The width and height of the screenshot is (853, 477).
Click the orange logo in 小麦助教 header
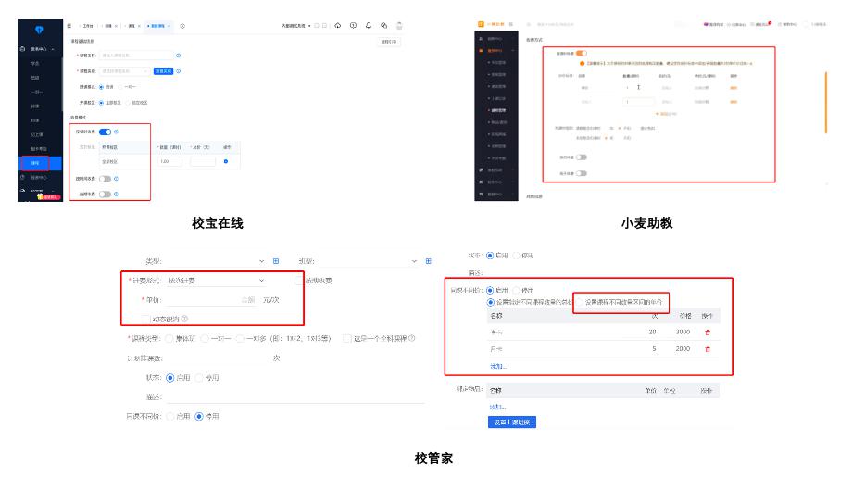(481, 24)
